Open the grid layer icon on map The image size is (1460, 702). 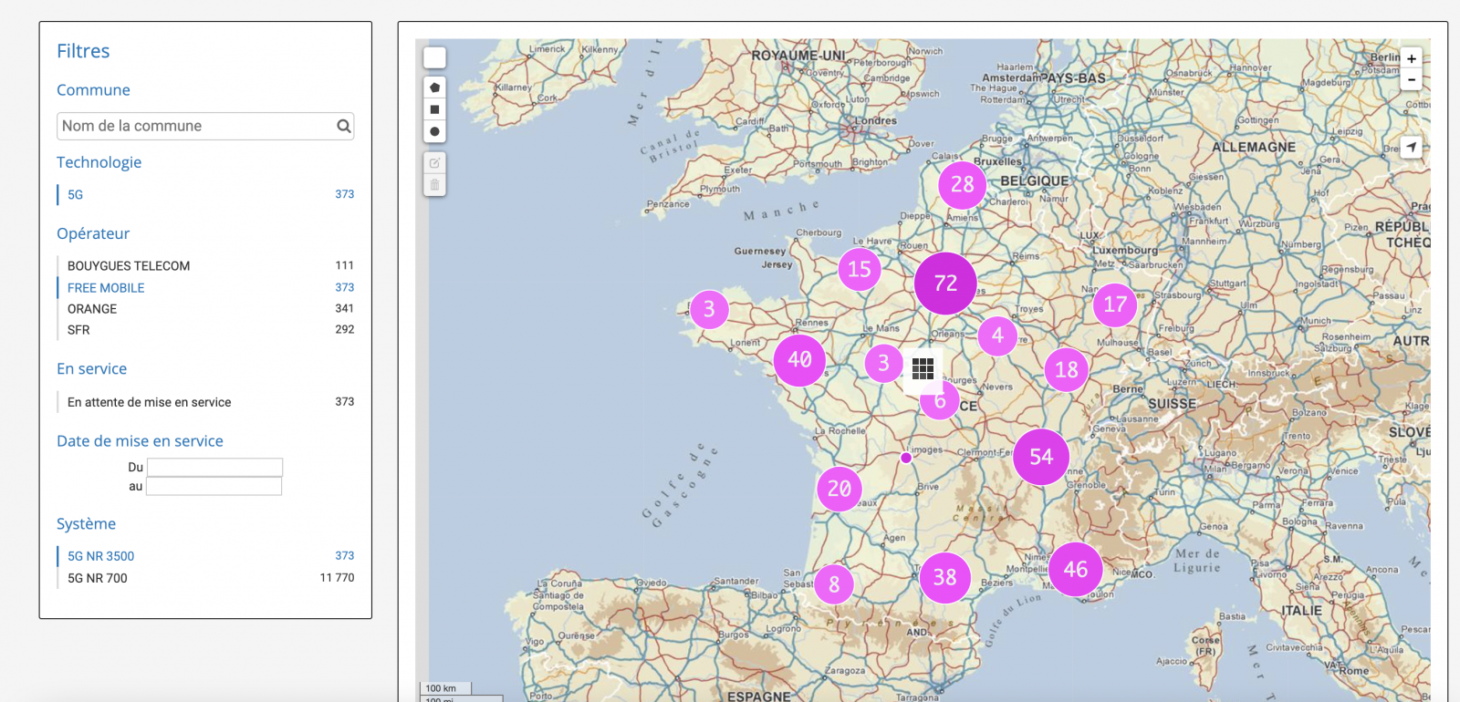point(923,368)
